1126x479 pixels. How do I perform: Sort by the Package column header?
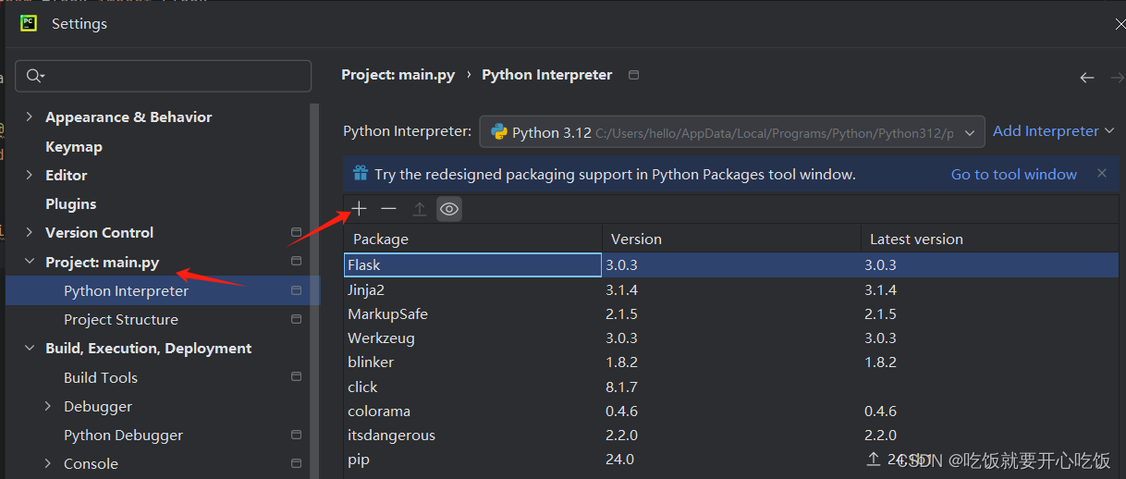(x=473, y=239)
